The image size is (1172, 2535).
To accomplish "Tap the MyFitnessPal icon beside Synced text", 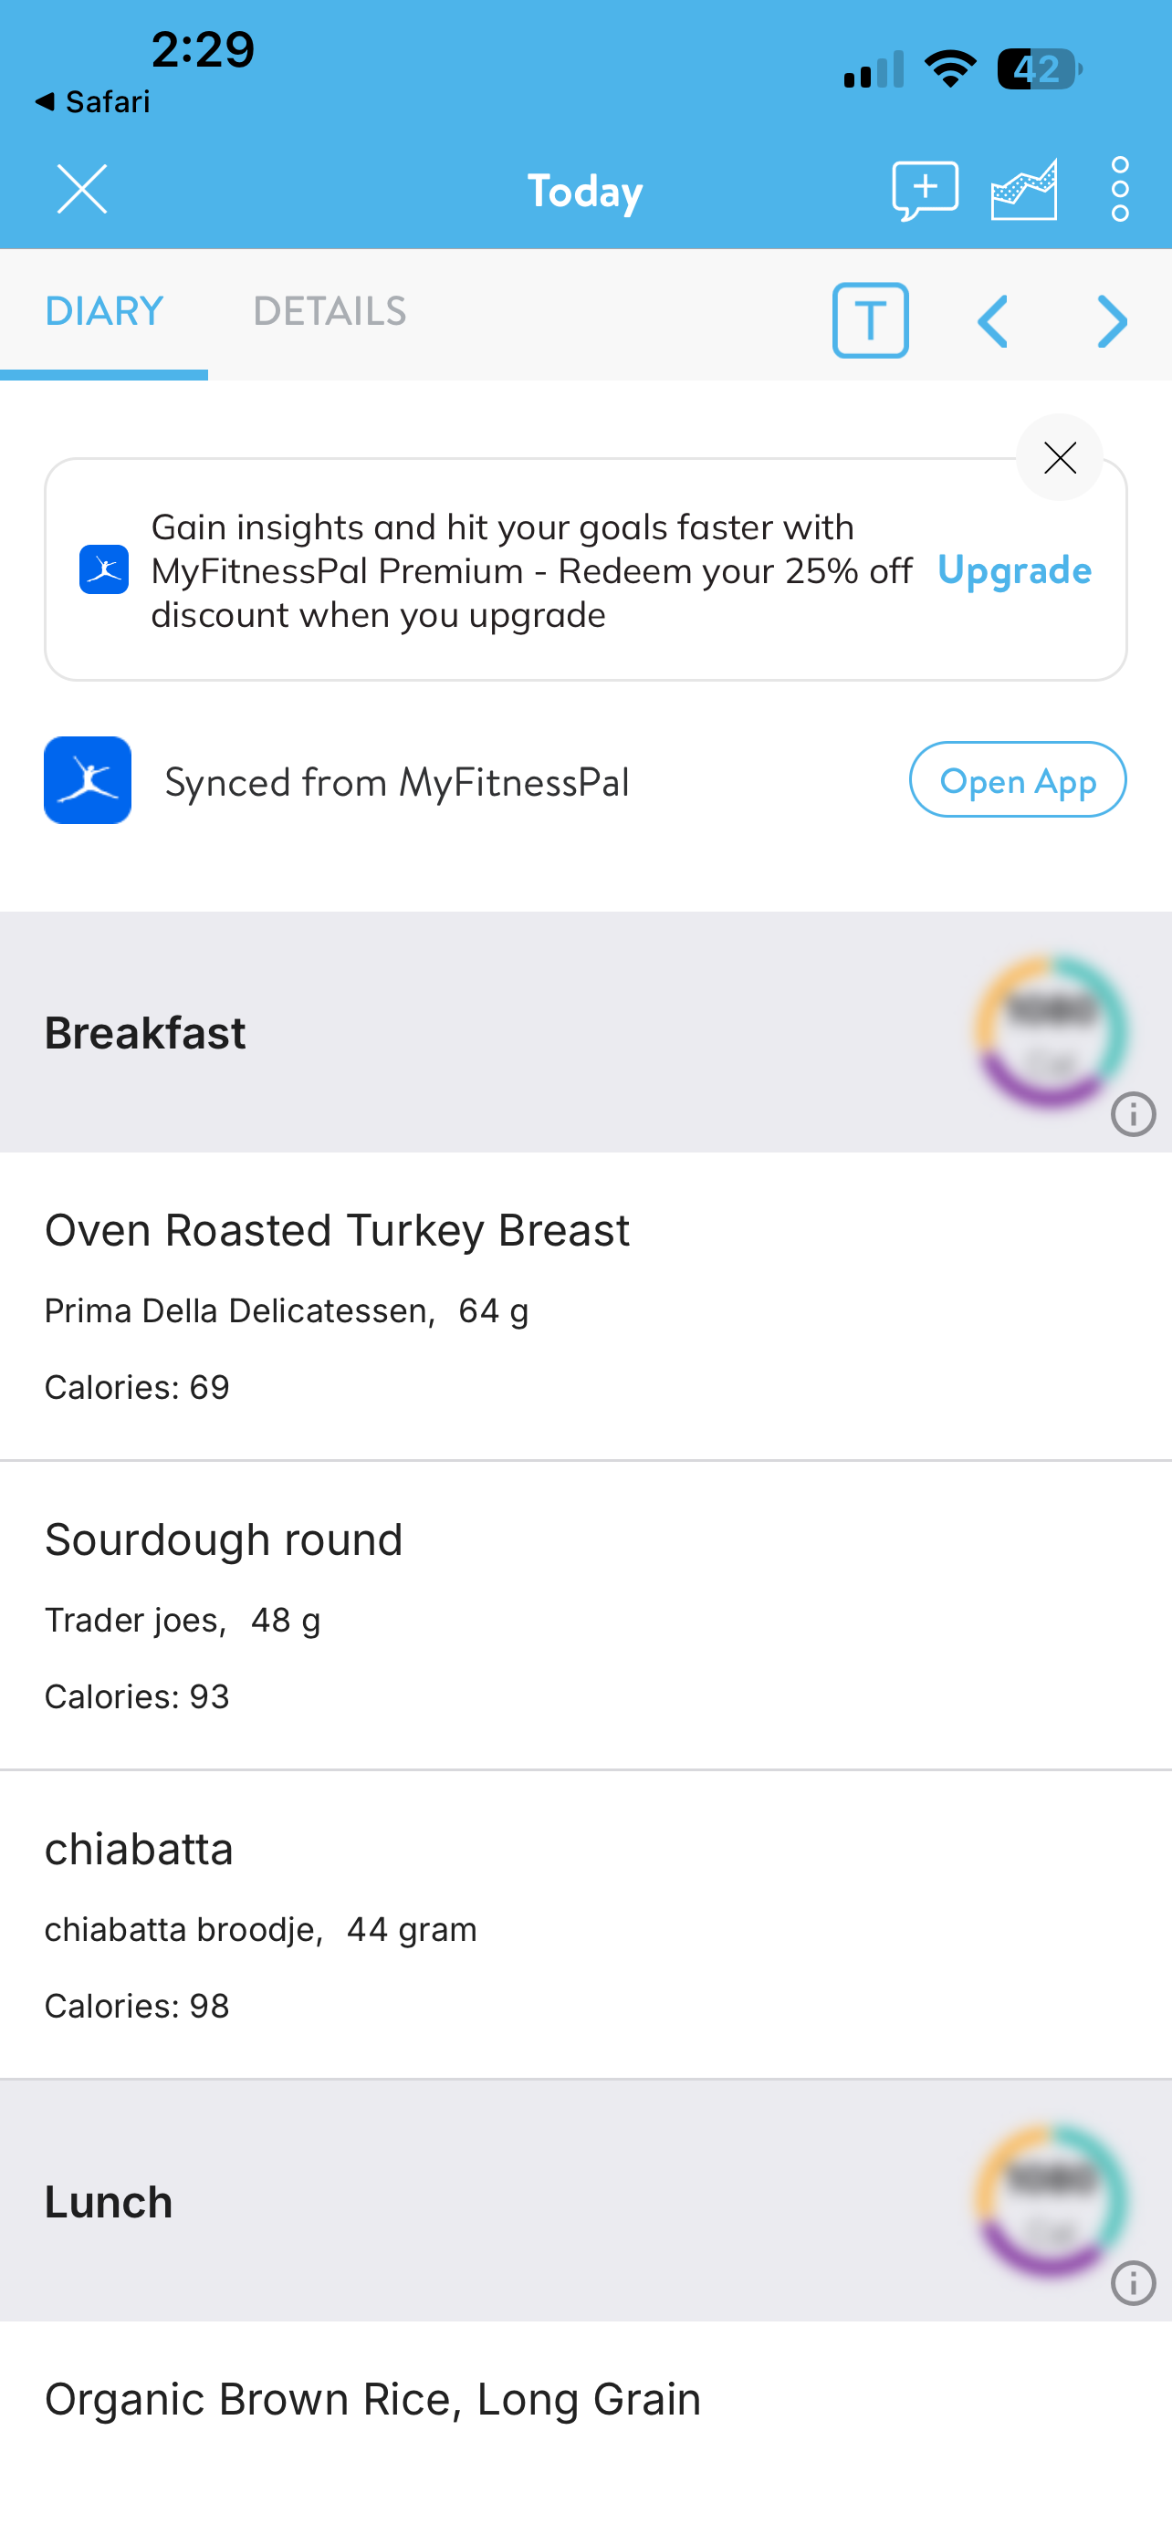I will point(88,780).
